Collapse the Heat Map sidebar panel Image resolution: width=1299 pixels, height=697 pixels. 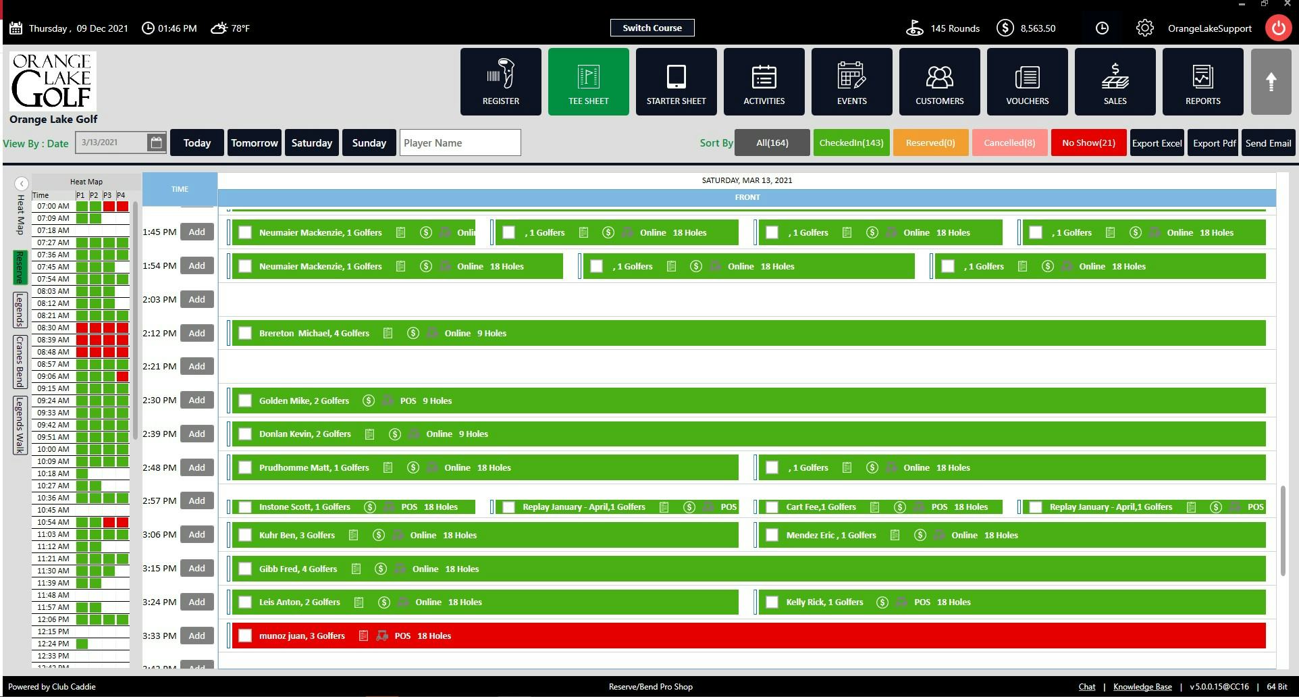(x=21, y=183)
